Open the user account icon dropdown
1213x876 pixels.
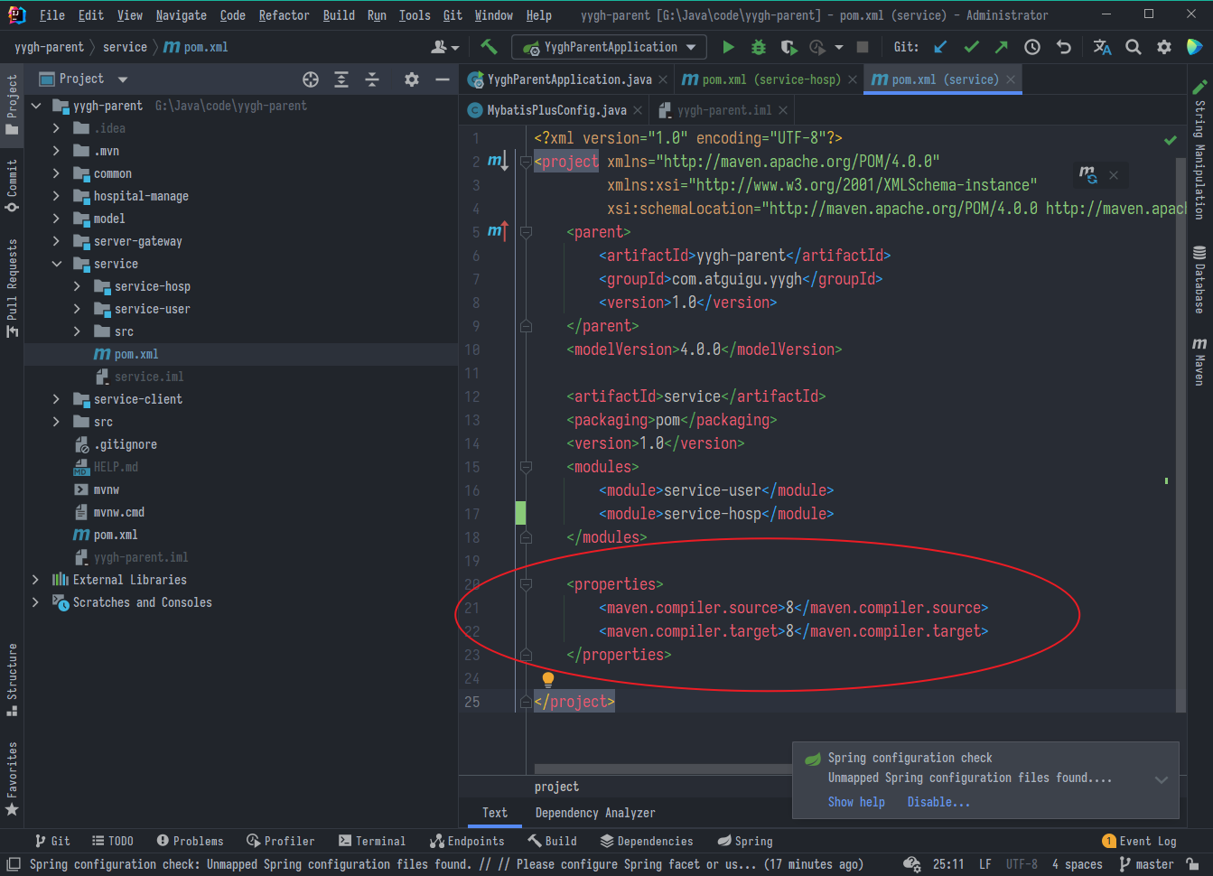tap(445, 47)
